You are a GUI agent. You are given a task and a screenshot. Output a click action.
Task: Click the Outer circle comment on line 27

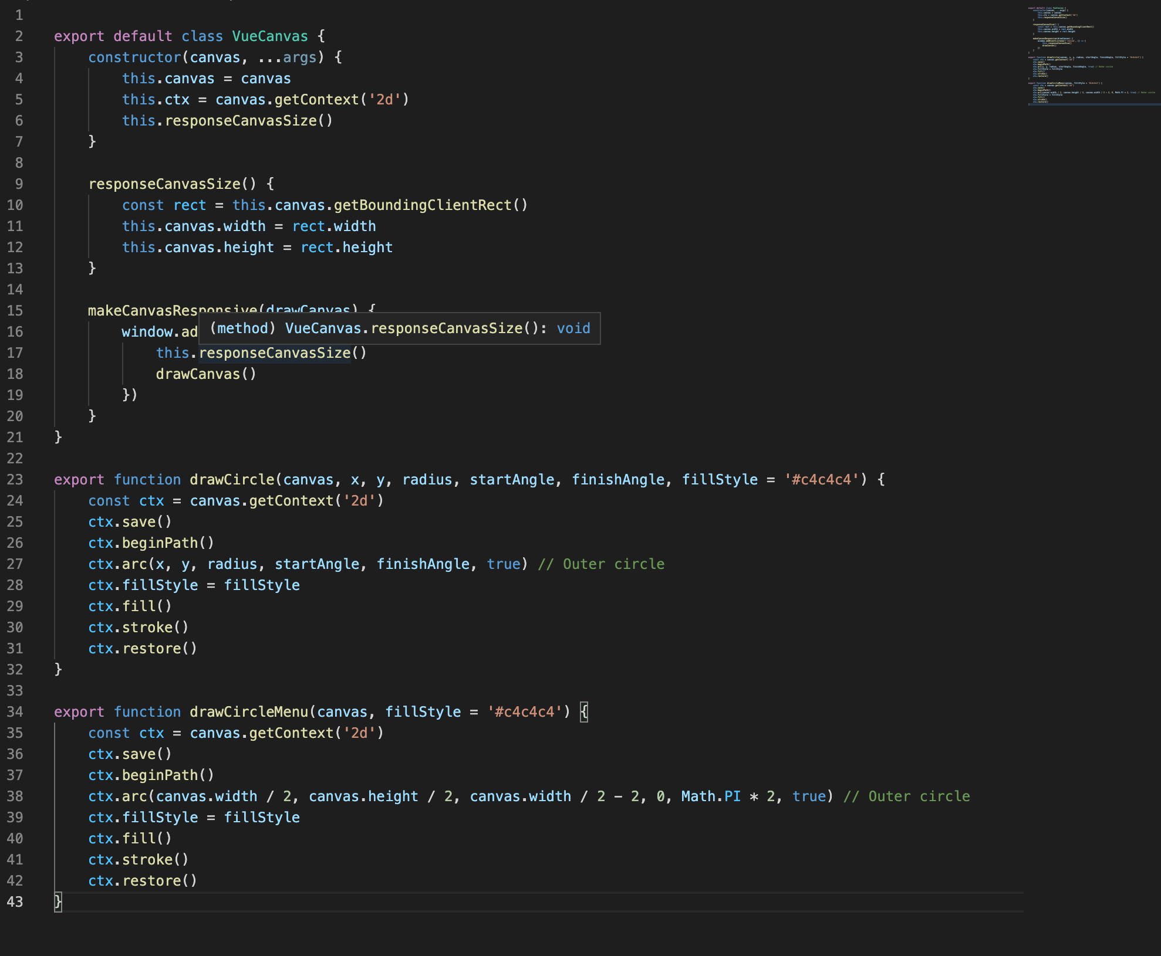tap(601, 564)
